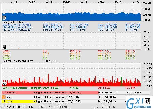Click the 'Down: 1 KB/s' download rate
Image resolution: width=153 pixels, height=109 pixels.
(51, 88)
